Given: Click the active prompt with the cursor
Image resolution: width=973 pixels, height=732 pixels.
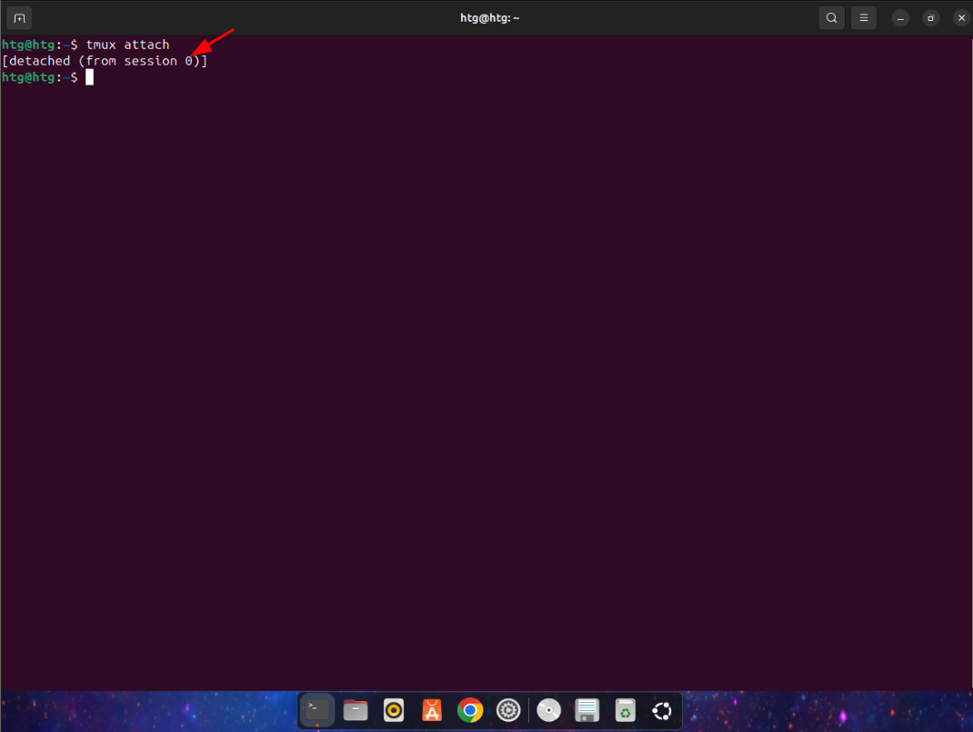Looking at the screenshot, I should (47, 77).
